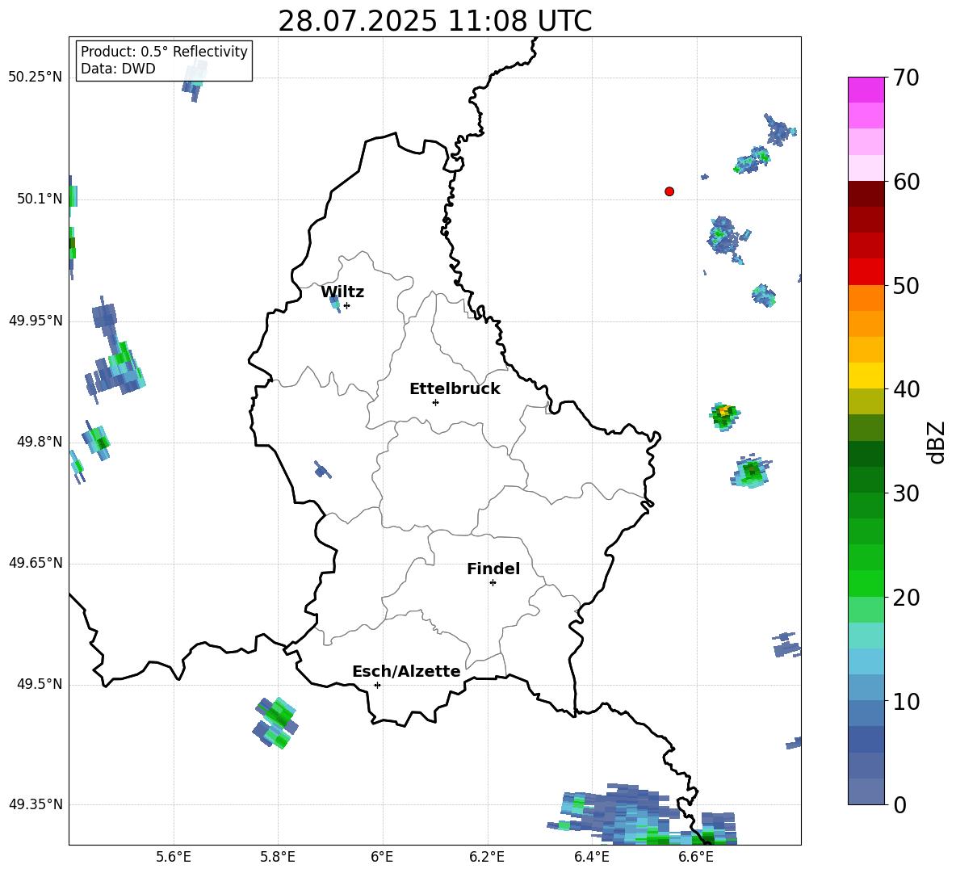This screenshot has width=956, height=873.
Task: Click the dBZ colorbar axis label
Action: click(x=937, y=442)
